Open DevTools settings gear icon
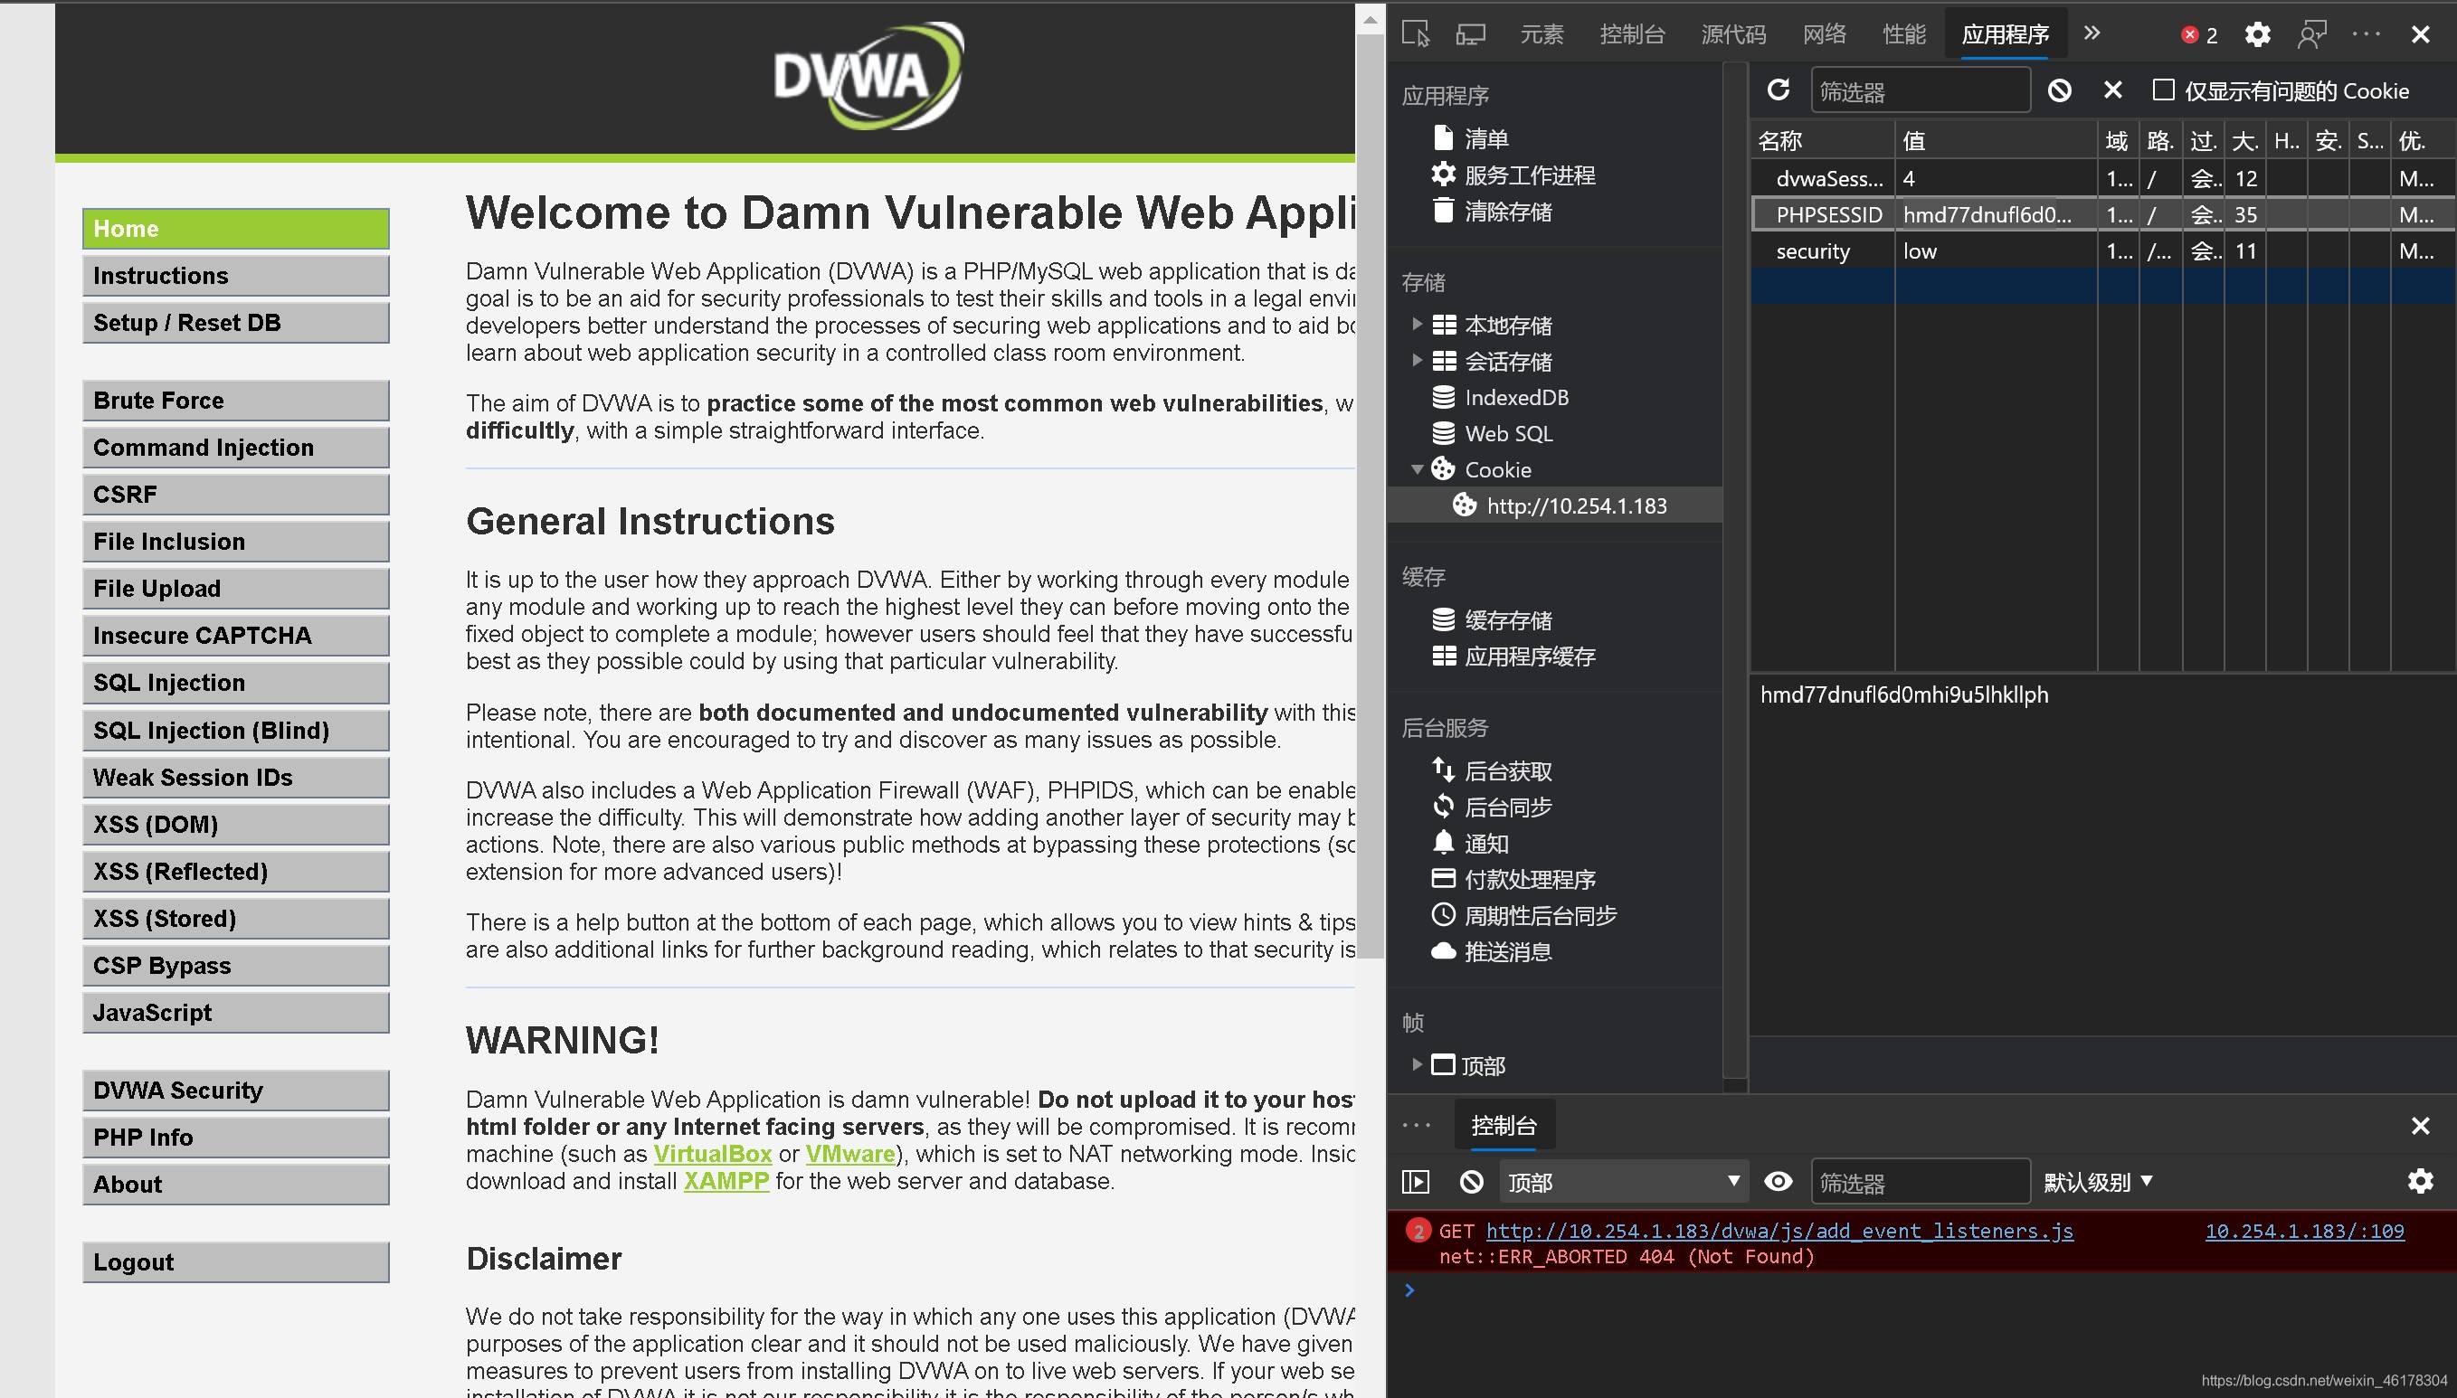The width and height of the screenshot is (2457, 1398). tap(2257, 34)
